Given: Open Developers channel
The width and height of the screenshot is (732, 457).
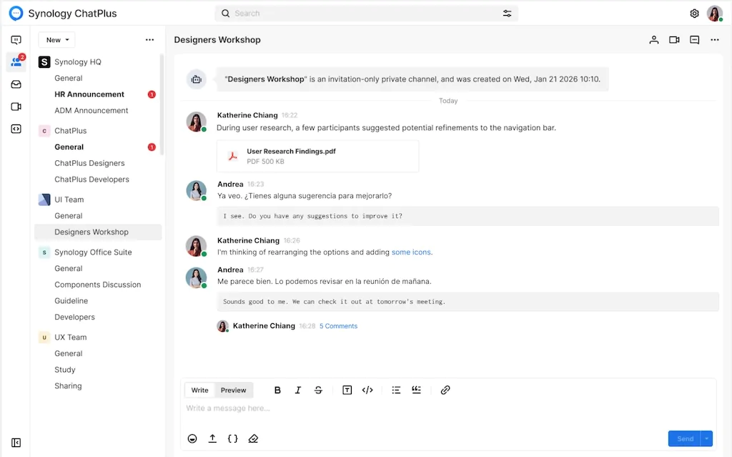Looking at the screenshot, I should click(x=74, y=318).
